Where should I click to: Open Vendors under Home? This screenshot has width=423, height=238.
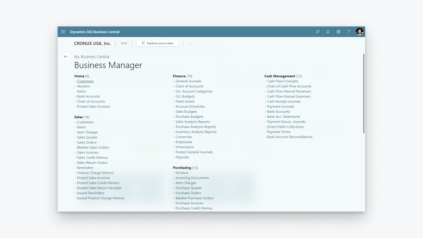click(x=83, y=86)
